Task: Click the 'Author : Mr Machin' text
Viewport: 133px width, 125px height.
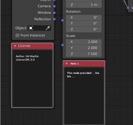Action: pos(27,56)
